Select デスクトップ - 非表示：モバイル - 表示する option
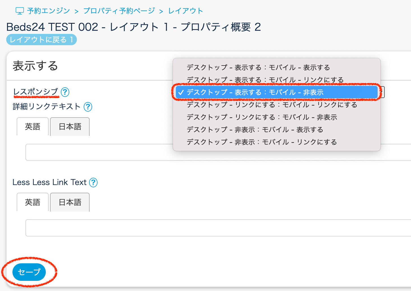This screenshot has width=411, height=291. coord(255,130)
